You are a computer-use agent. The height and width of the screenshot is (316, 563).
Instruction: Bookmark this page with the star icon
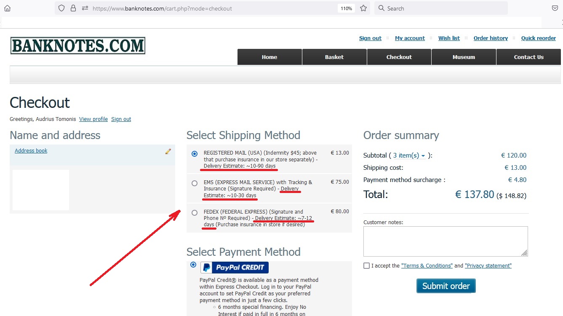pyautogui.click(x=363, y=8)
